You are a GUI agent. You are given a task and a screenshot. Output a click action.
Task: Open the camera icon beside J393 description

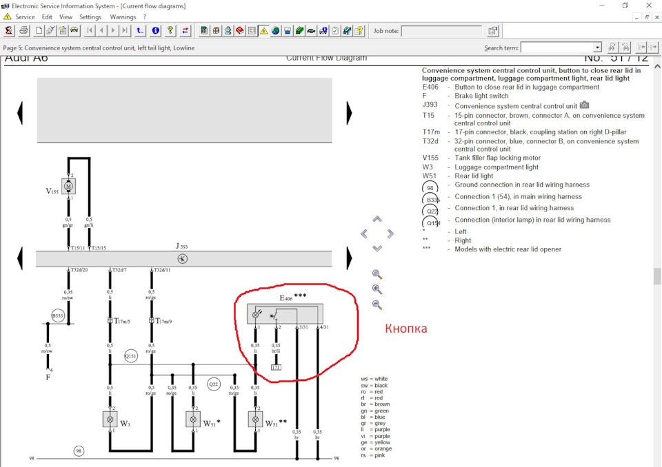tap(584, 105)
